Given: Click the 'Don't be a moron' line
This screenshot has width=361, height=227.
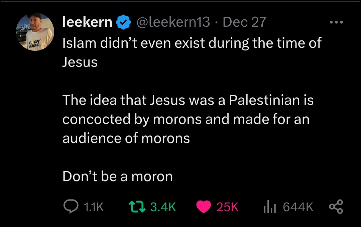Looking at the screenshot, I should 118,177.
